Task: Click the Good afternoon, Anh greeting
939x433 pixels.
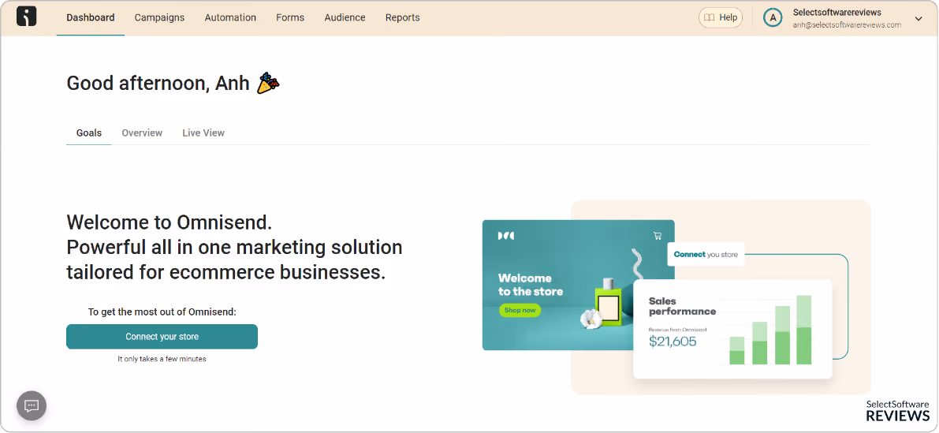Action: pyautogui.click(x=158, y=84)
